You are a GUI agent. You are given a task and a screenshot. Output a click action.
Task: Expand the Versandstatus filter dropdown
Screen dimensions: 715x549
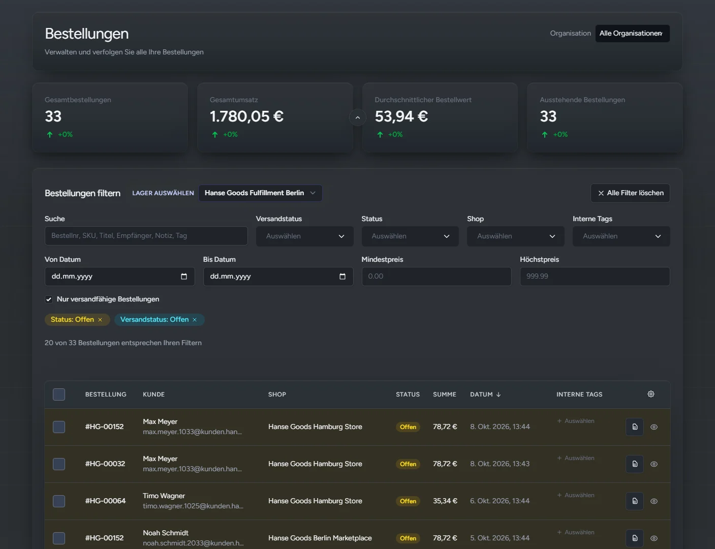point(305,236)
